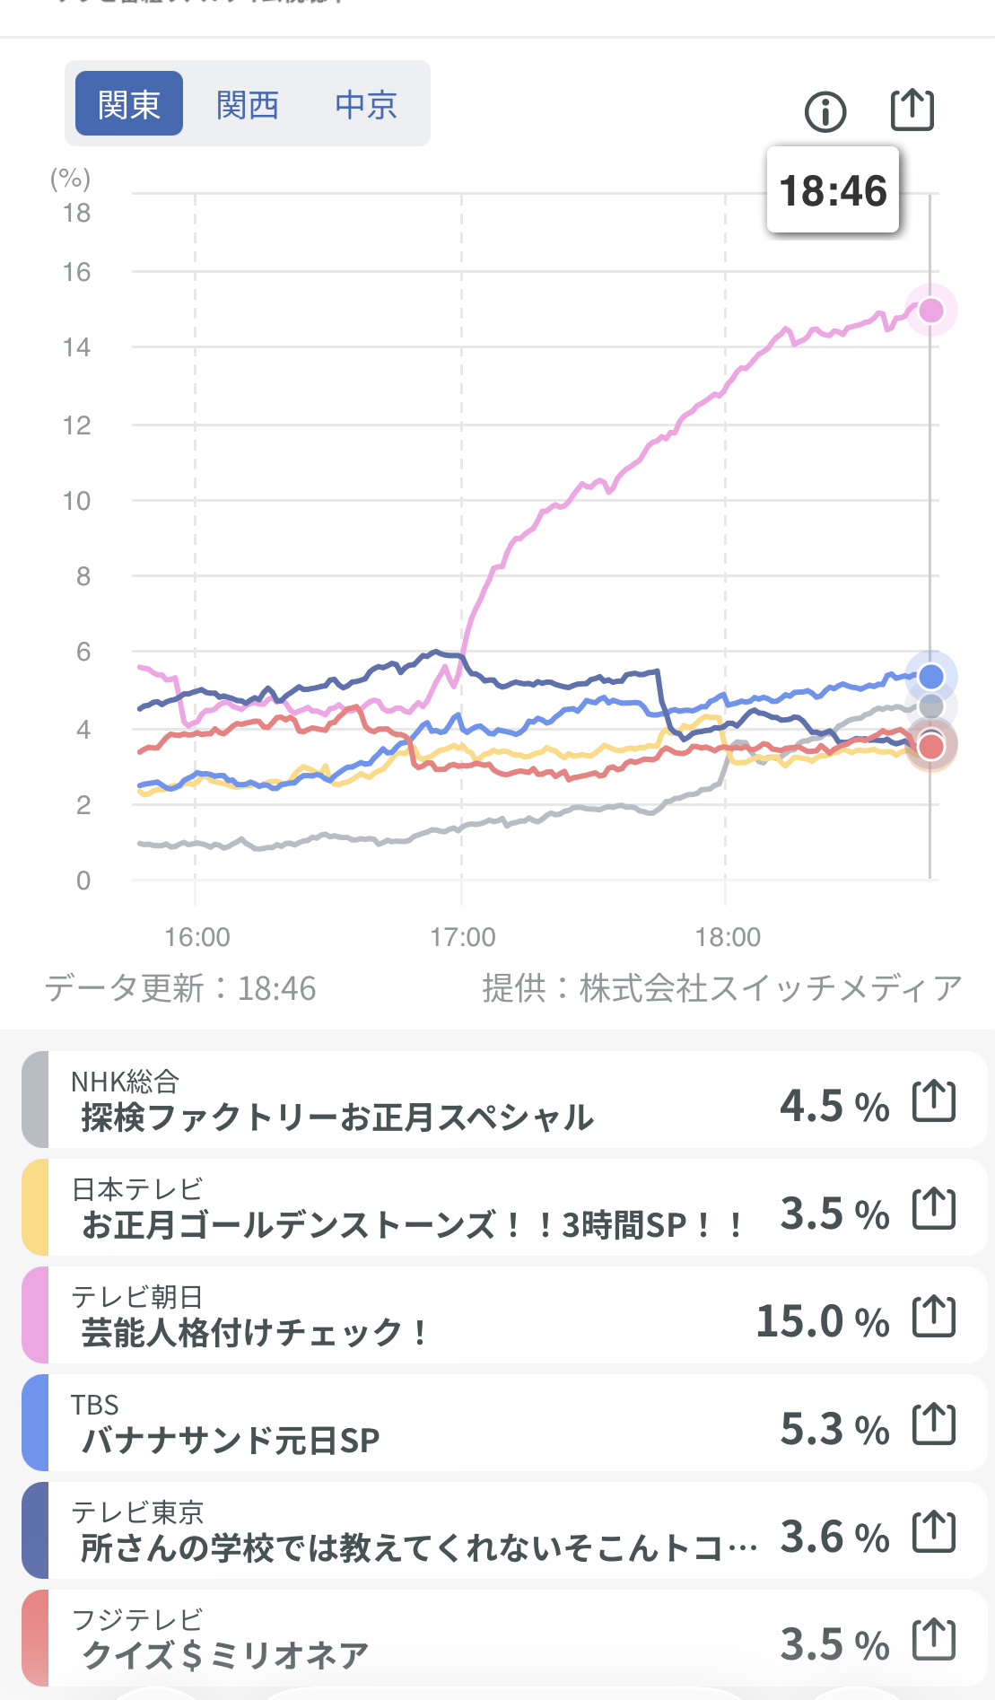Click the pink data point at 18:46
Viewport: 995px width, 1700px height.
931,311
